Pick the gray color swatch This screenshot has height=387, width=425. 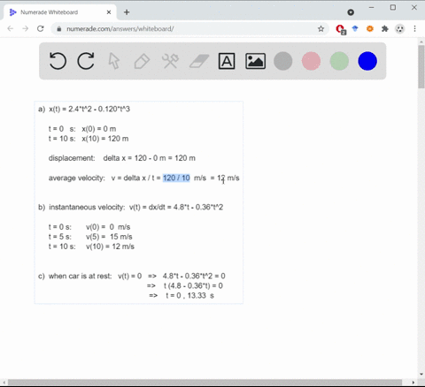click(283, 61)
